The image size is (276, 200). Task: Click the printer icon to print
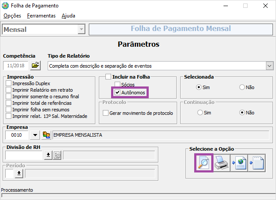tap(221, 163)
